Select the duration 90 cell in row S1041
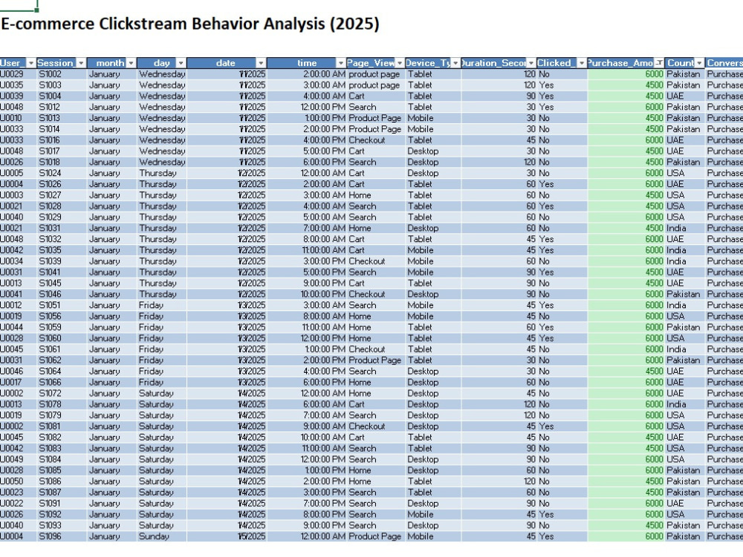Image resolution: width=743 pixels, height=557 pixels. pyautogui.click(x=499, y=273)
